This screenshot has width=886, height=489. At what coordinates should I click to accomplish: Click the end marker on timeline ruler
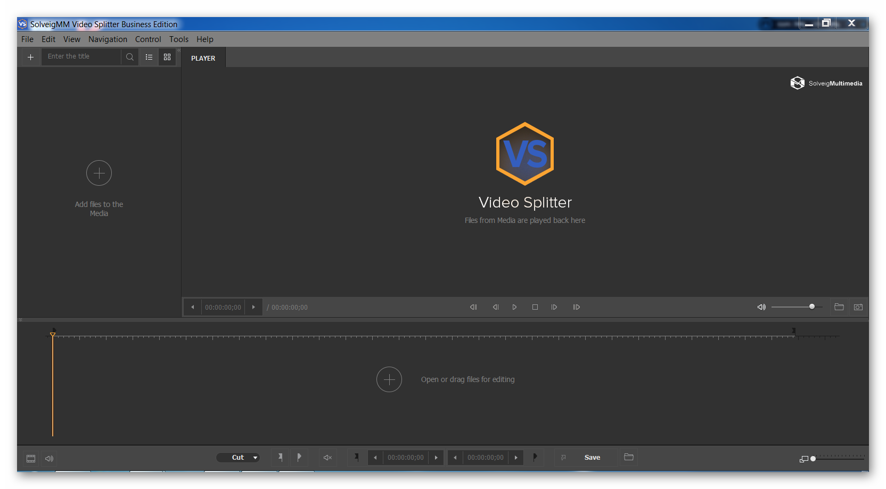(x=794, y=331)
